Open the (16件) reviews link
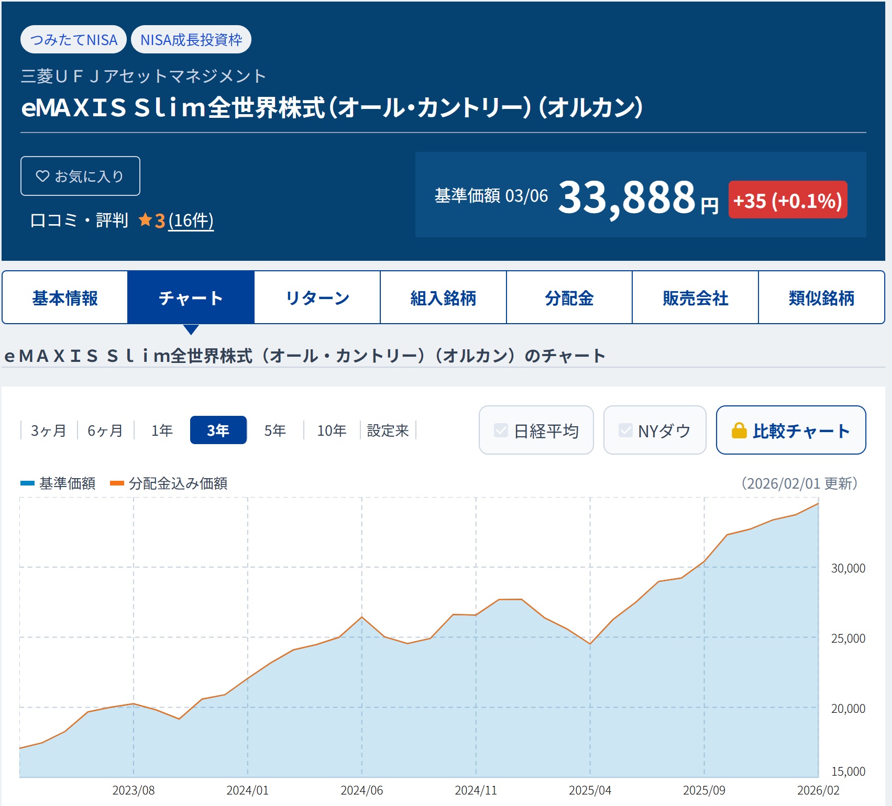 pos(191,220)
